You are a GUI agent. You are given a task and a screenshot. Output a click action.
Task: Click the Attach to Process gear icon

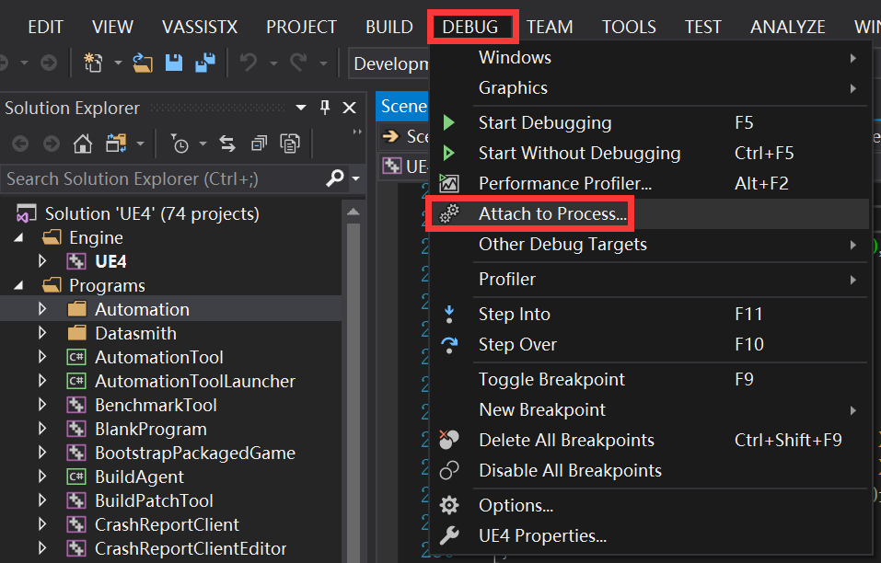450,213
